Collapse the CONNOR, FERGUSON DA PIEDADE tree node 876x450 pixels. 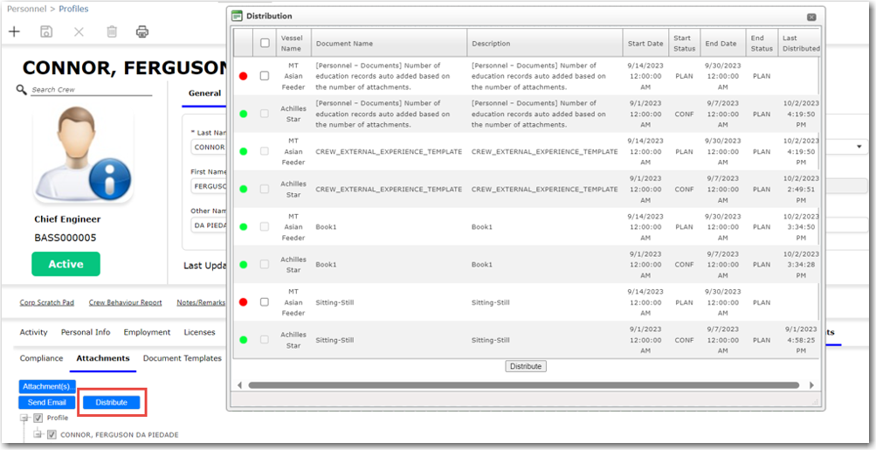[x=38, y=434]
